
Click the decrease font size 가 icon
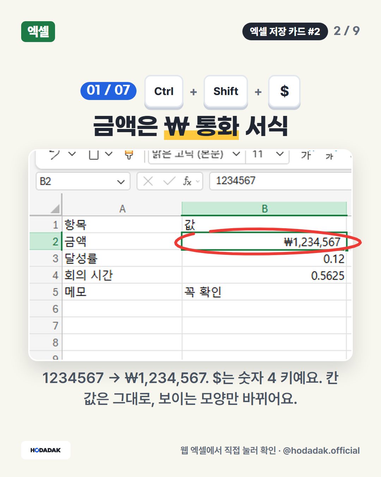(x=329, y=156)
